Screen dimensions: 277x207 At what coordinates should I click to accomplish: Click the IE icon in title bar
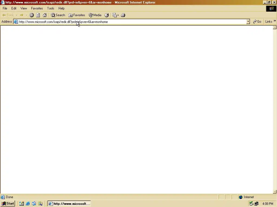click(x=2, y=2)
